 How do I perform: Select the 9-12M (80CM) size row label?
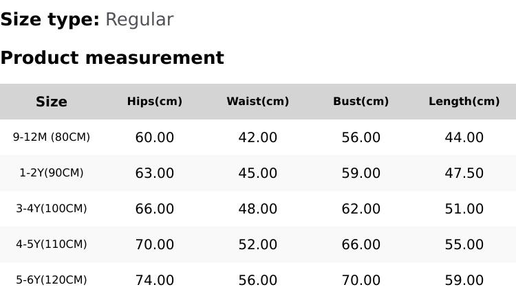coord(52,137)
